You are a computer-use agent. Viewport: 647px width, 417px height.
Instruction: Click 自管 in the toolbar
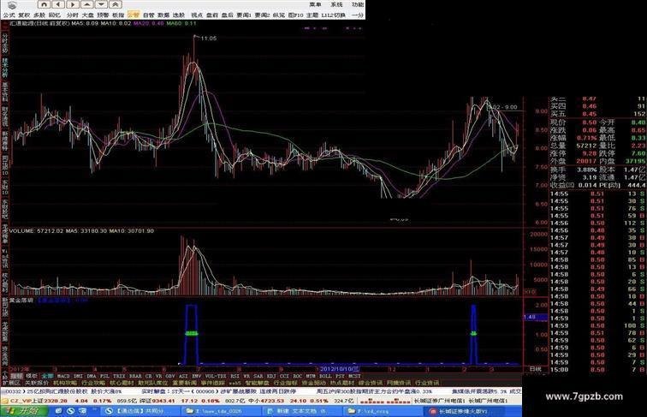149,15
